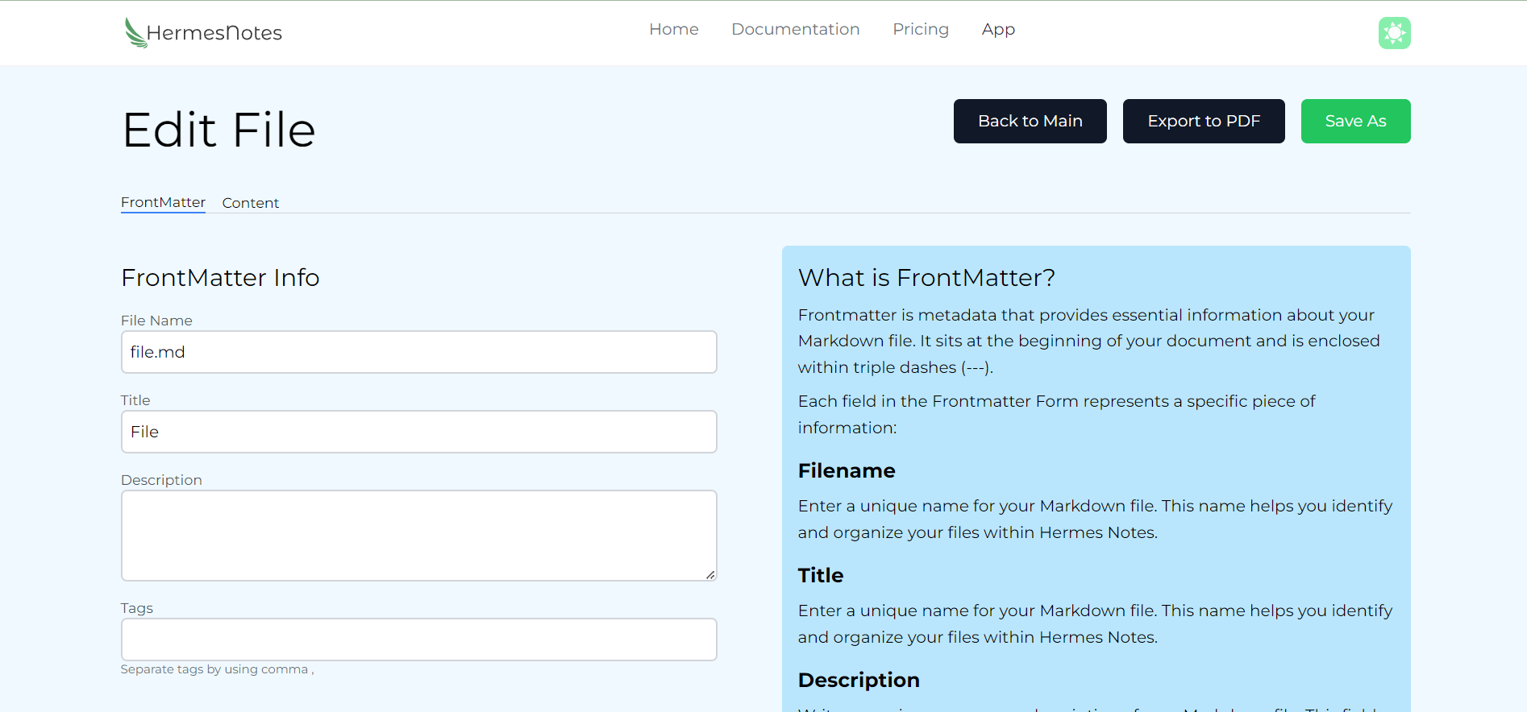
Task: Go to the Pricing page link
Action: (x=921, y=29)
